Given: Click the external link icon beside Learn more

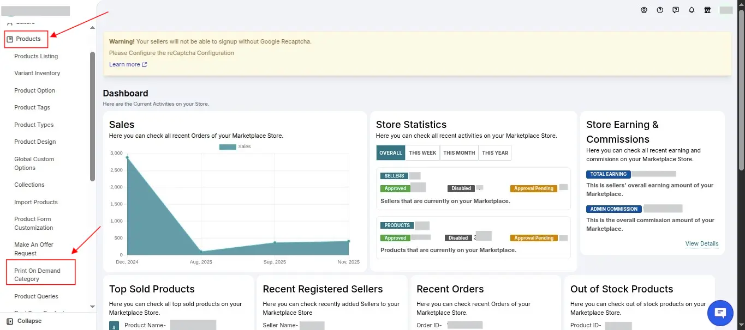Looking at the screenshot, I should pos(145,64).
